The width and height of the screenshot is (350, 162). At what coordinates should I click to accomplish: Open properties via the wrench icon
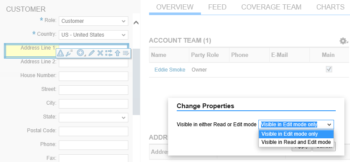pos(70,53)
